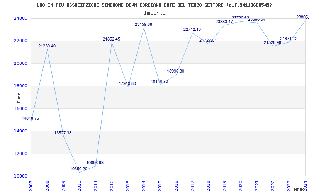Click the 2017 year axis label

click(192, 186)
